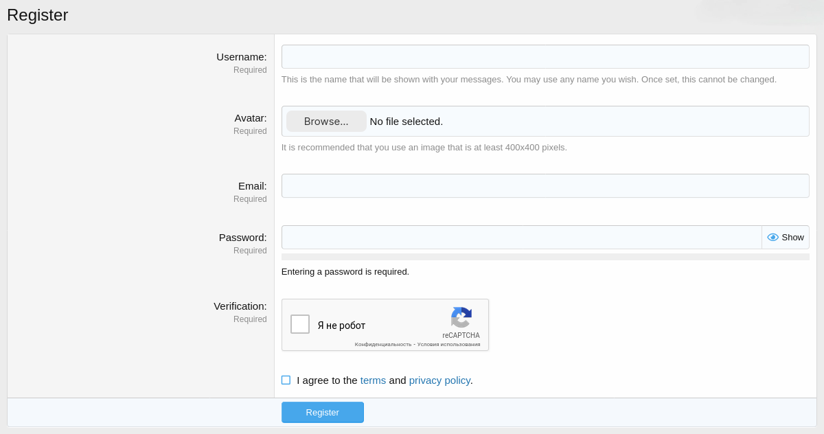Tick the I agree to terms checkbox
The height and width of the screenshot is (434, 824).
(286, 380)
